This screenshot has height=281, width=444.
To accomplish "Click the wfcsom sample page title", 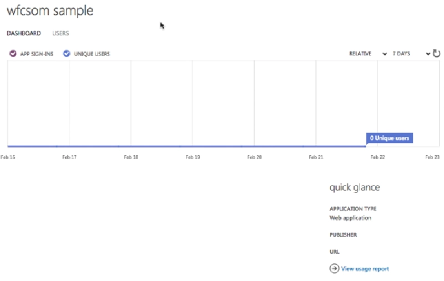I will click(50, 11).
